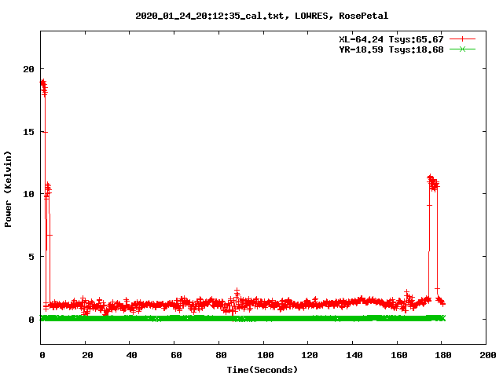Click y-axis tick label '5'
503x377 pixels.
coord(31,257)
